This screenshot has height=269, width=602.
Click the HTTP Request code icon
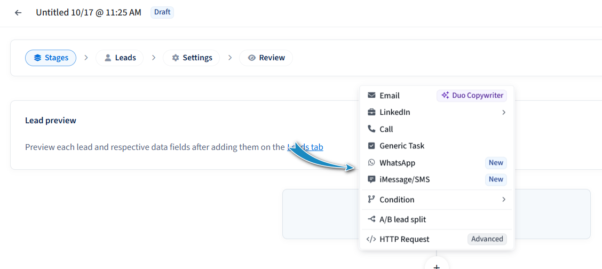coord(371,239)
